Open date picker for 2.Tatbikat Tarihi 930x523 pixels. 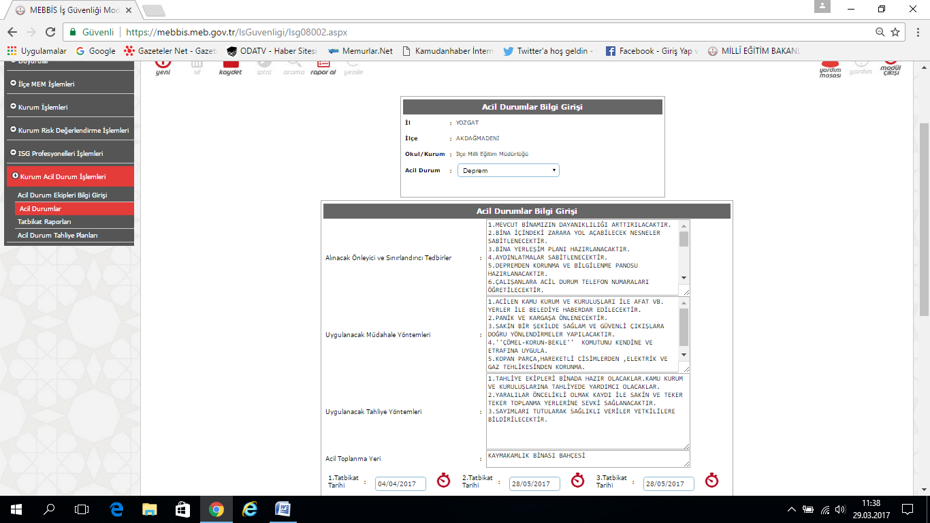pos(578,481)
